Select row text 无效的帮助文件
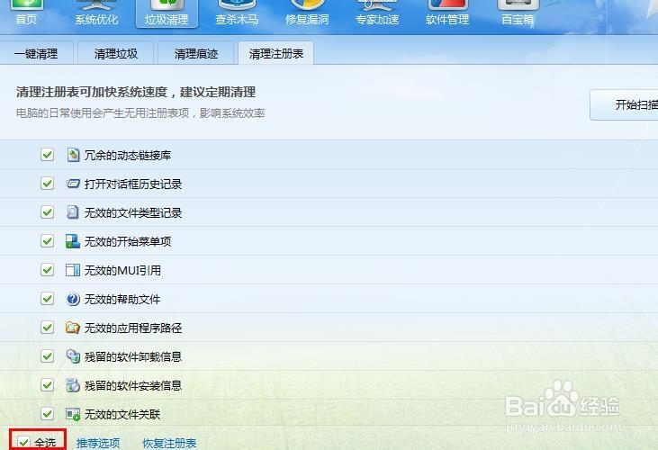 [122, 299]
